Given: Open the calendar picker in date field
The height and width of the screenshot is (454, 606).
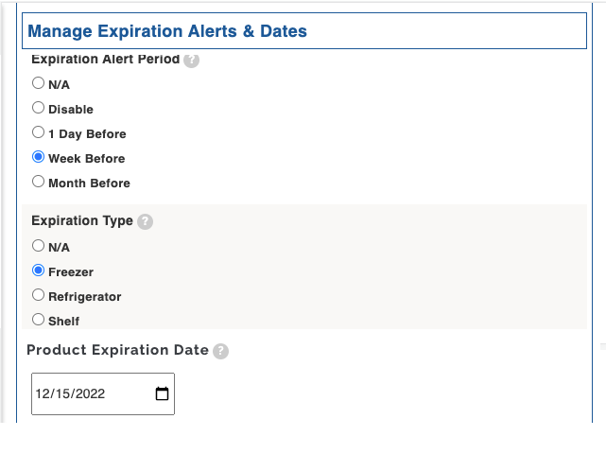Looking at the screenshot, I should tap(162, 394).
